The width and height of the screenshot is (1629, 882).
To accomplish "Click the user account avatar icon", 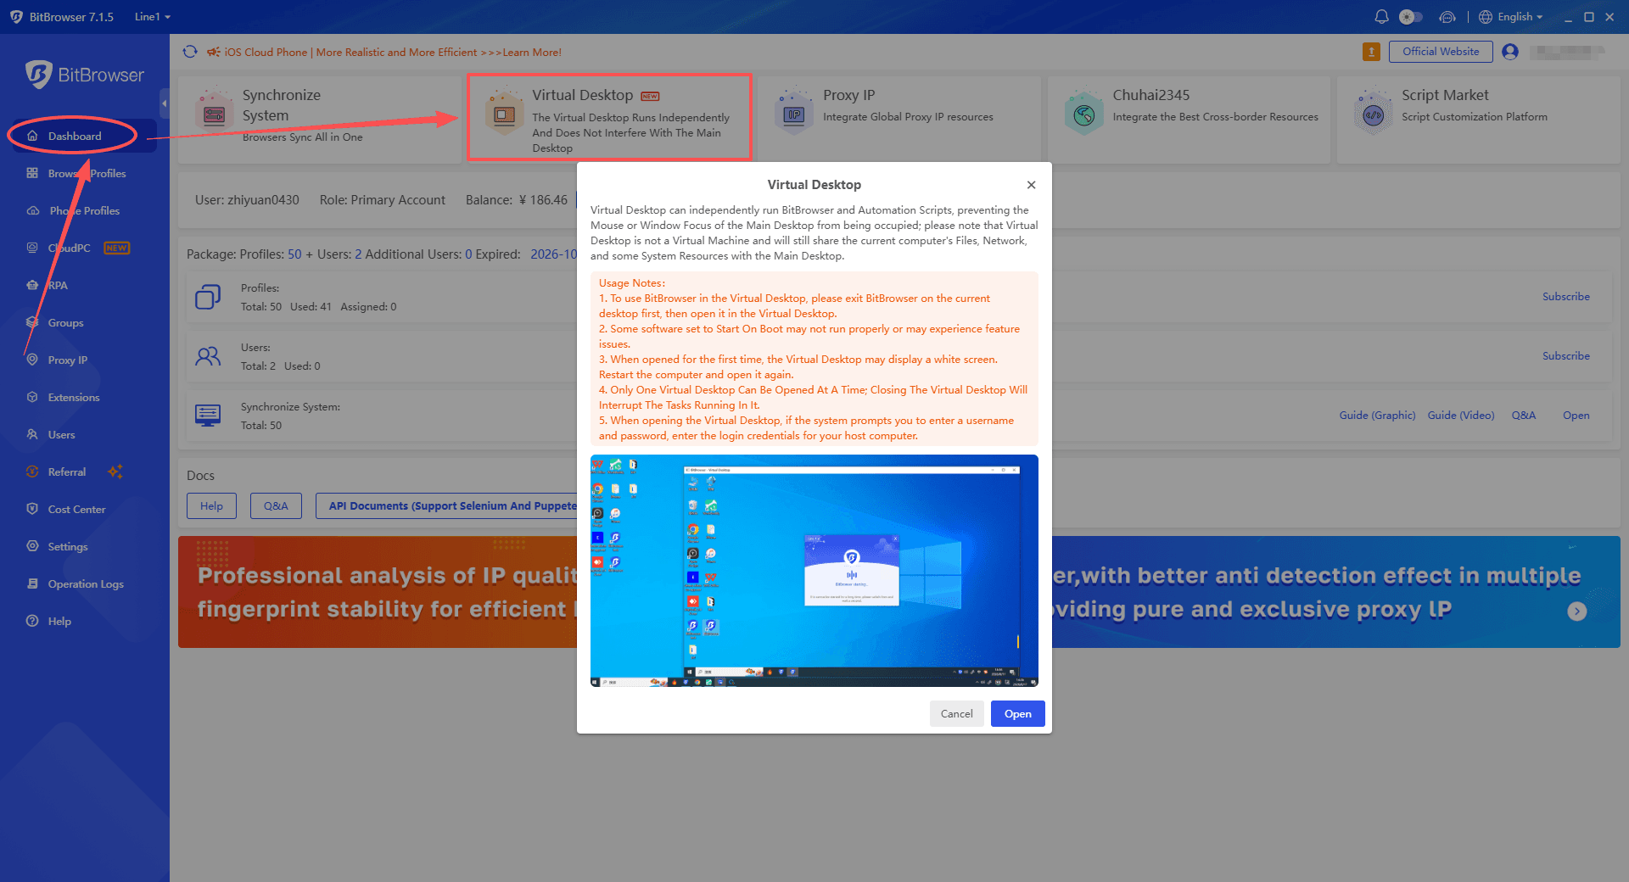I will (1510, 52).
